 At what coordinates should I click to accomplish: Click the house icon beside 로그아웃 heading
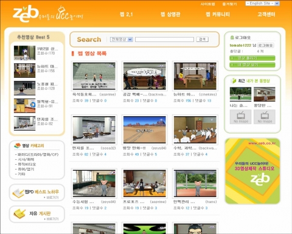232,38
